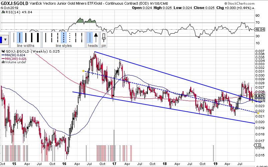Click the GDXJ:$GOLD ticker title
The width and height of the screenshot is (268, 167).
(x=14, y=3)
